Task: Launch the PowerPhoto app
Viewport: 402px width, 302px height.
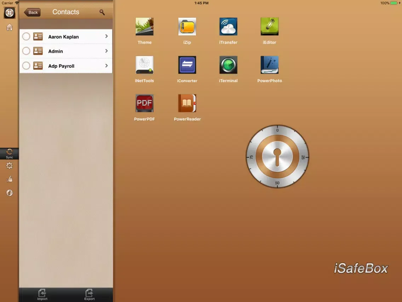Action: pos(269,65)
